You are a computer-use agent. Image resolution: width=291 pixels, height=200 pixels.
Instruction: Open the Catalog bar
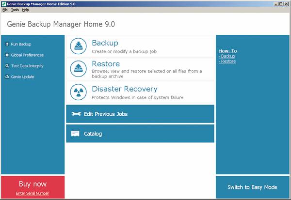pos(140,134)
